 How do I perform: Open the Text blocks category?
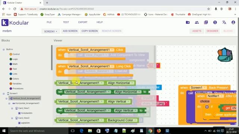click(x=13, y=69)
